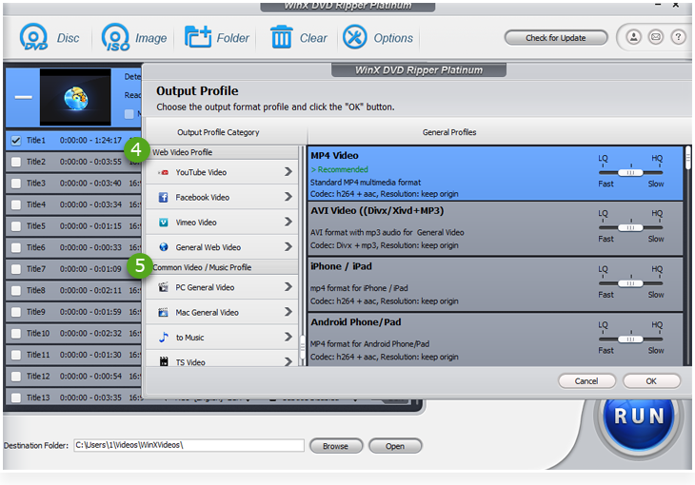The width and height of the screenshot is (695, 485).
Task: Check the Title11 checkbox
Action: pos(16,355)
